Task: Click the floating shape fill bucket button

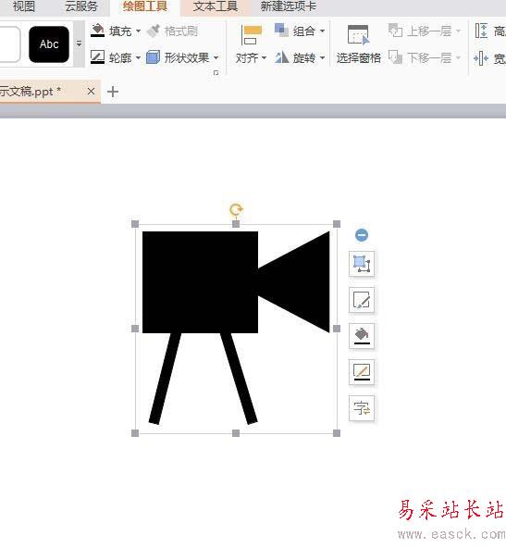Action: coord(362,336)
